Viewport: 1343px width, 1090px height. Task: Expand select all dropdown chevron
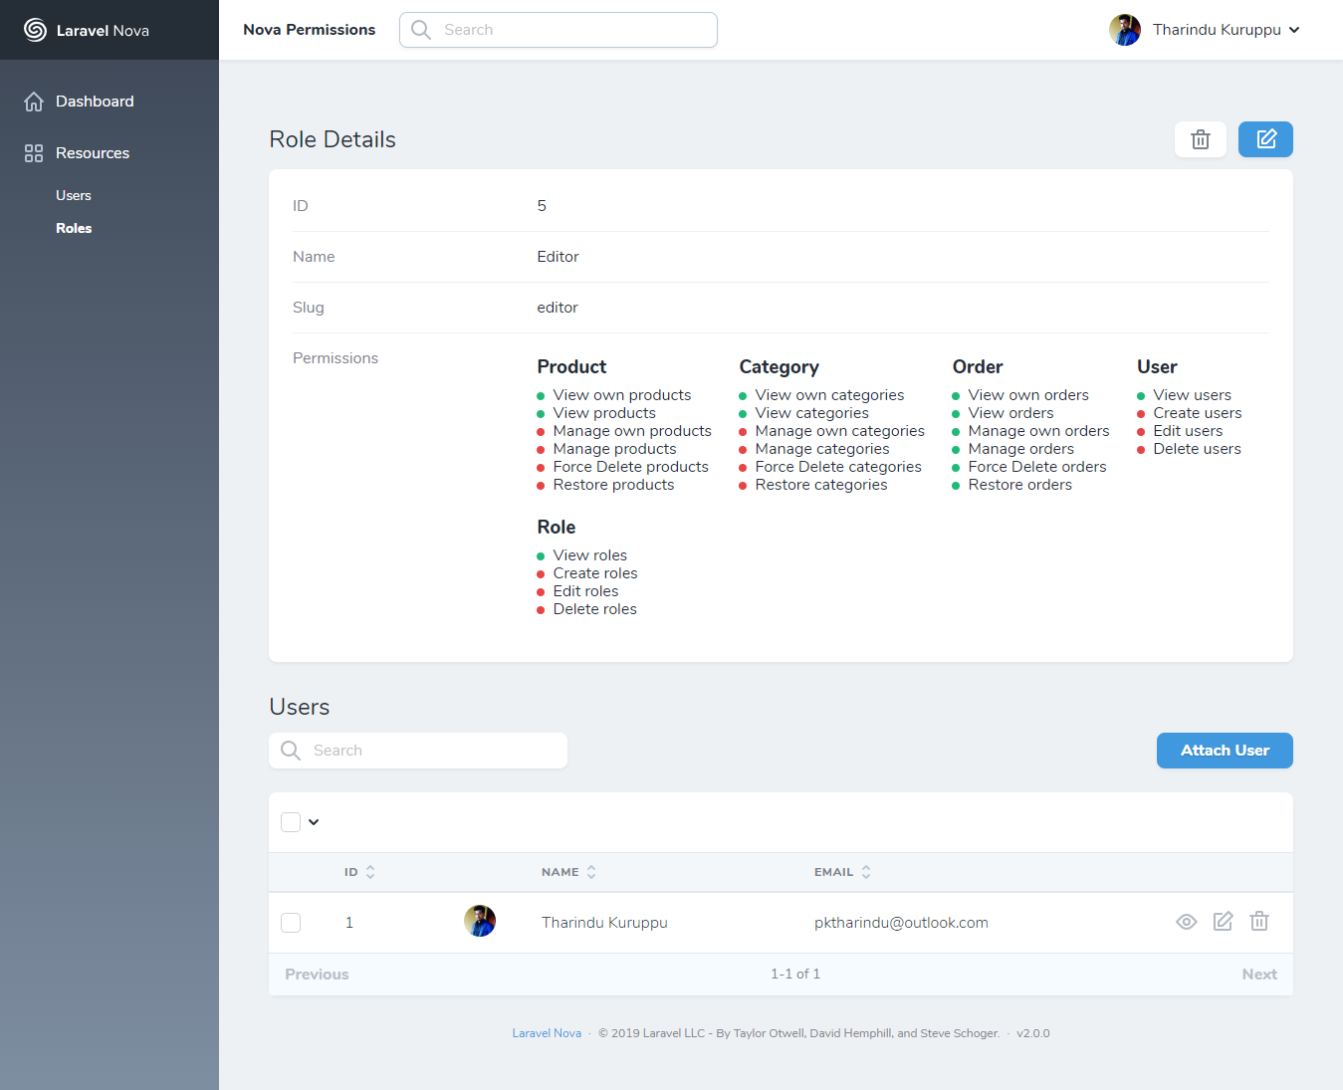click(314, 822)
